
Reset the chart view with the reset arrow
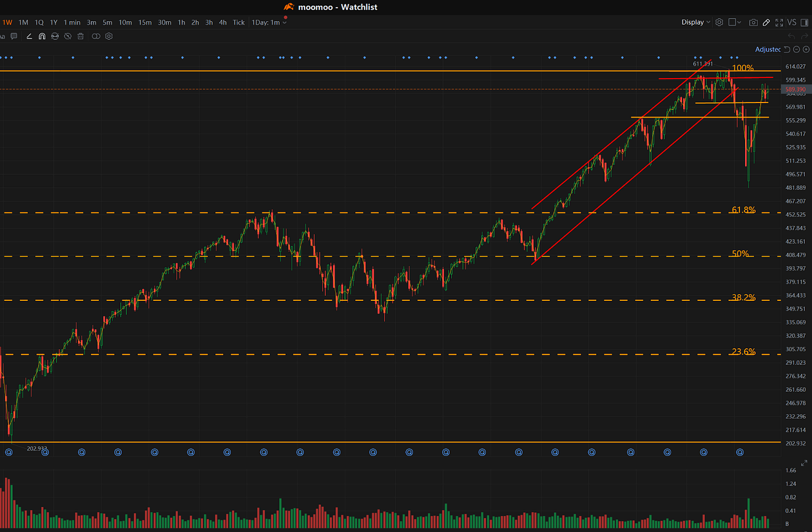tap(787, 50)
